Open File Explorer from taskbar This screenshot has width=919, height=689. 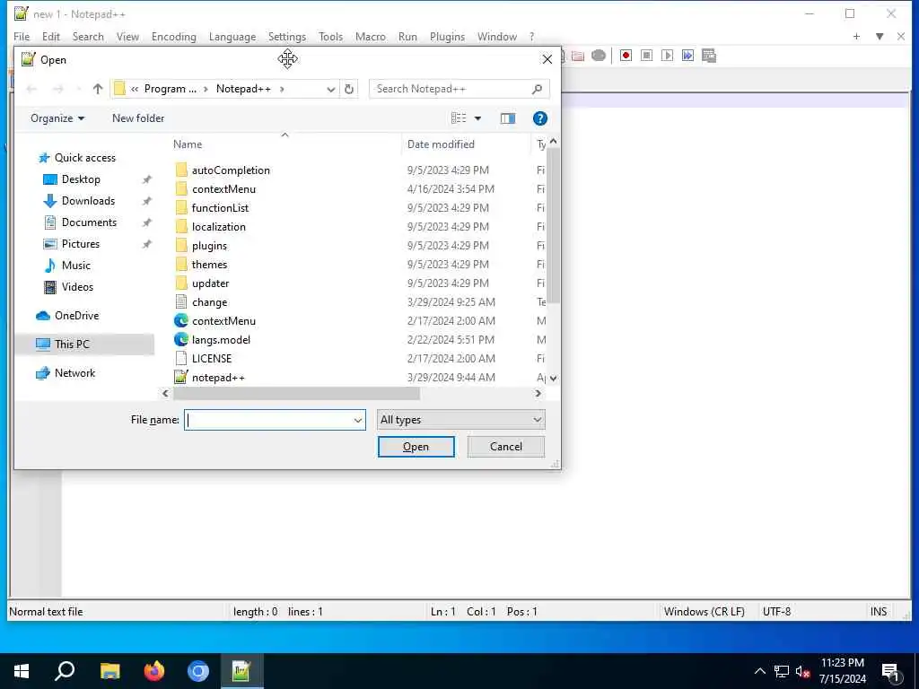[x=109, y=671]
